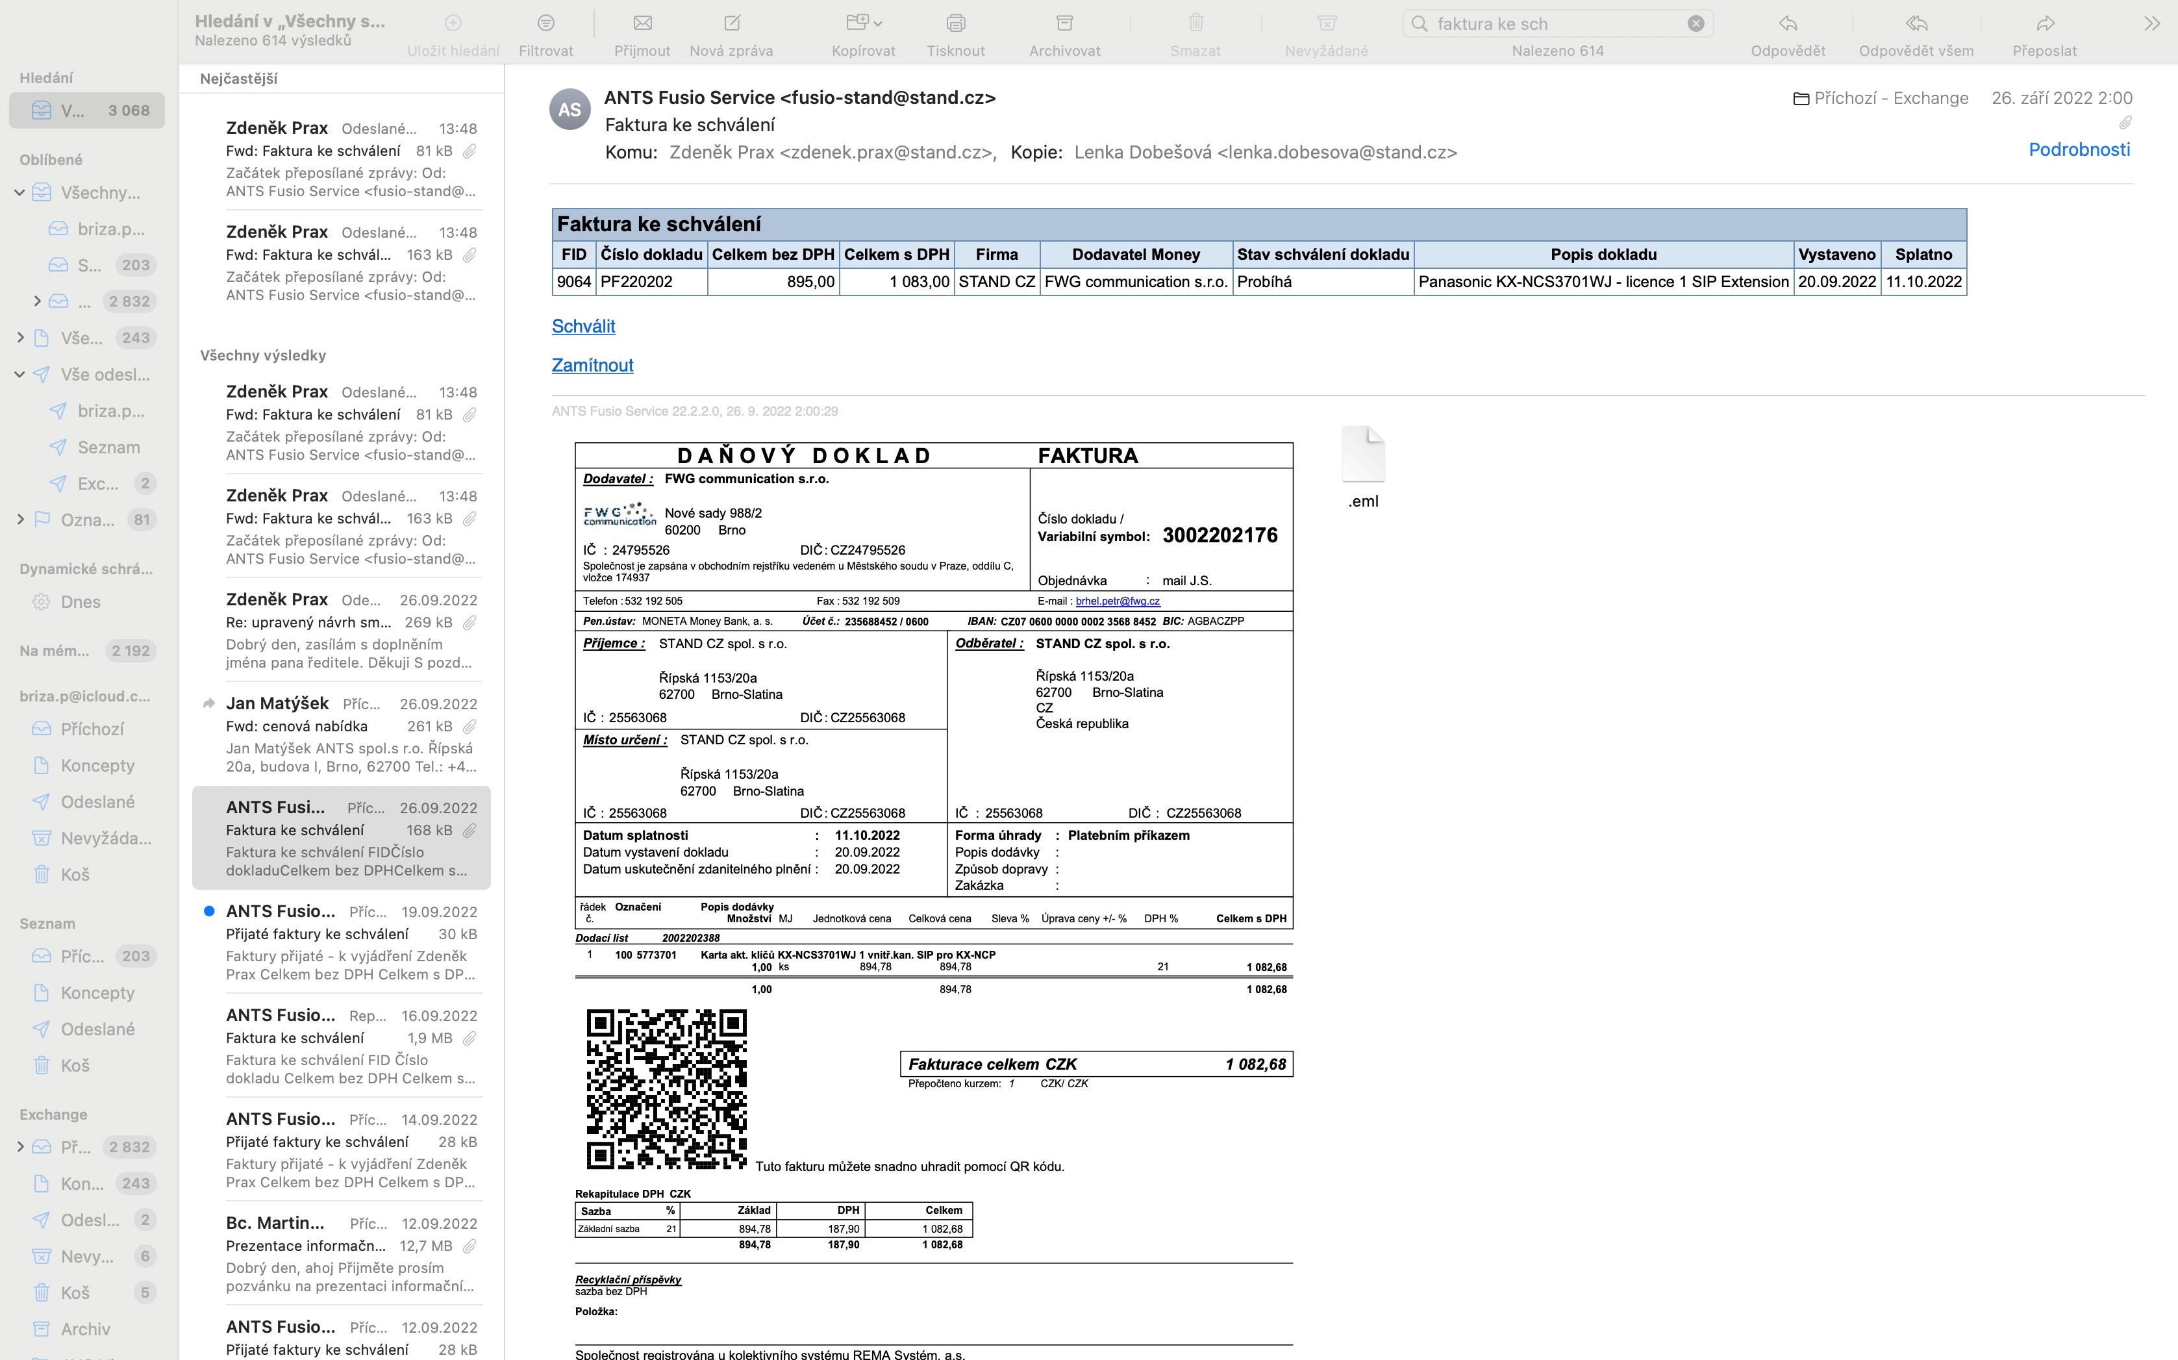The height and width of the screenshot is (1360, 2178).
Task: Click the Přijmout get mail icon
Action: click(642, 24)
